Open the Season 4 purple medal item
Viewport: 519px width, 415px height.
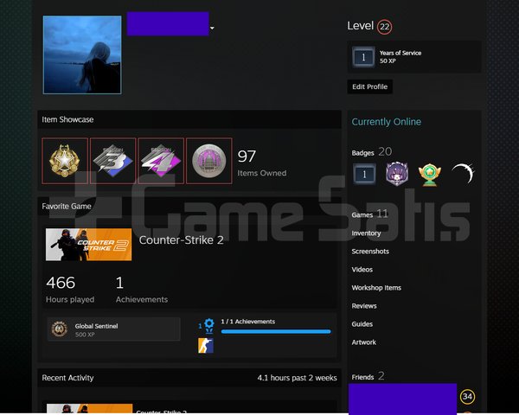tap(161, 161)
